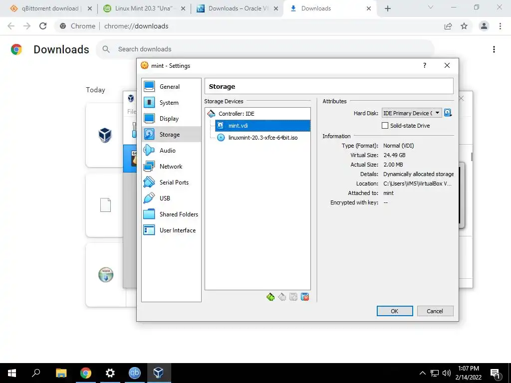Viewport: 511px width, 383px height.
Task: Click network icon in system tray
Action: coord(435,373)
